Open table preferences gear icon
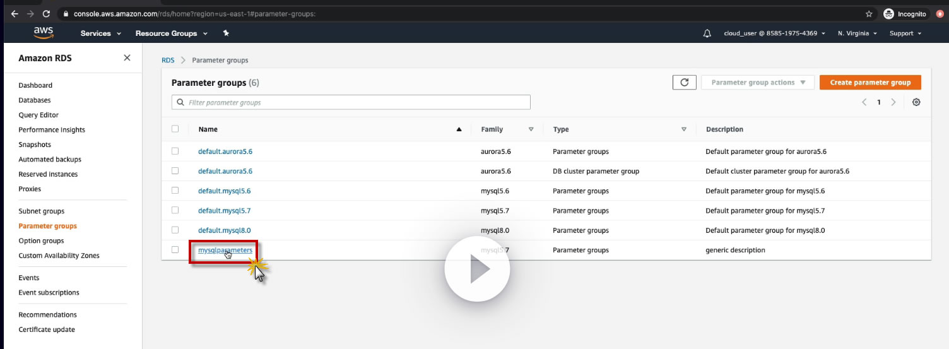 click(x=916, y=102)
